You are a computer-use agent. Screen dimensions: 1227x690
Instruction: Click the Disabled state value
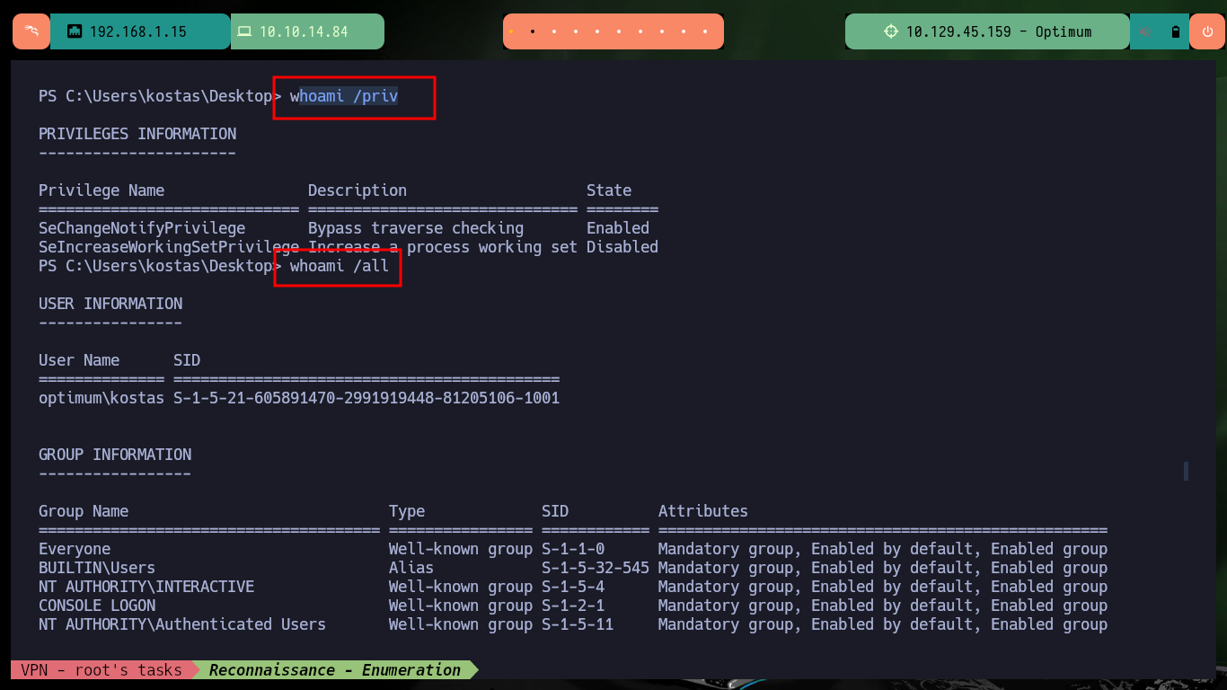click(622, 247)
